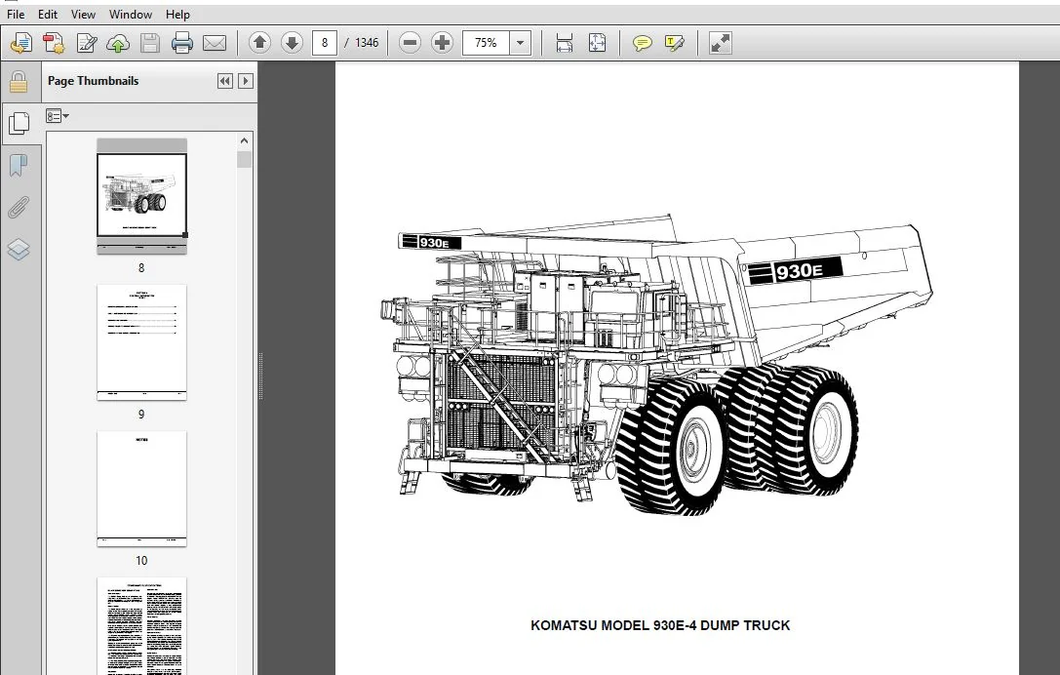Click the upload to cloud icon
Viewport: 1060px width, 675px height.
click(x=118, y=43)
